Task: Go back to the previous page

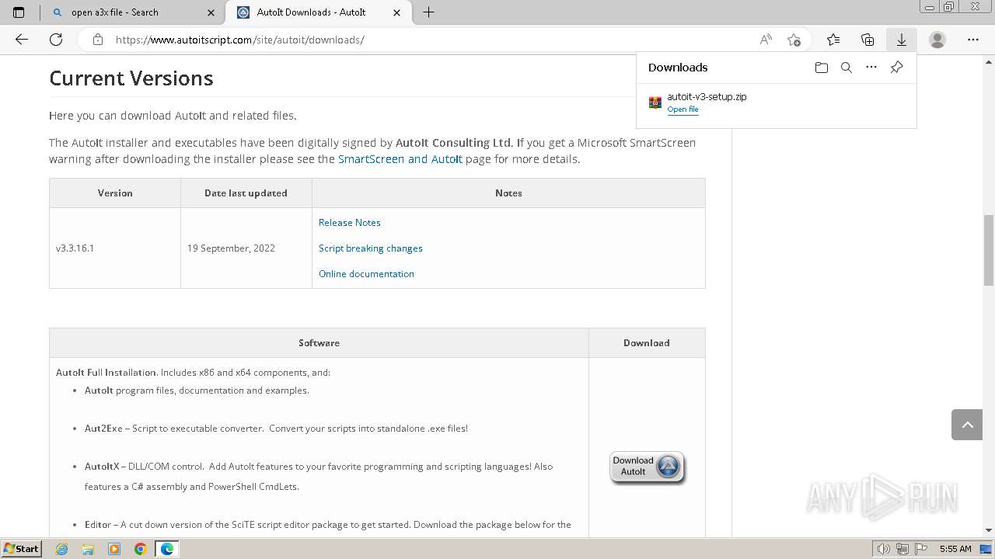Action: 22,40
